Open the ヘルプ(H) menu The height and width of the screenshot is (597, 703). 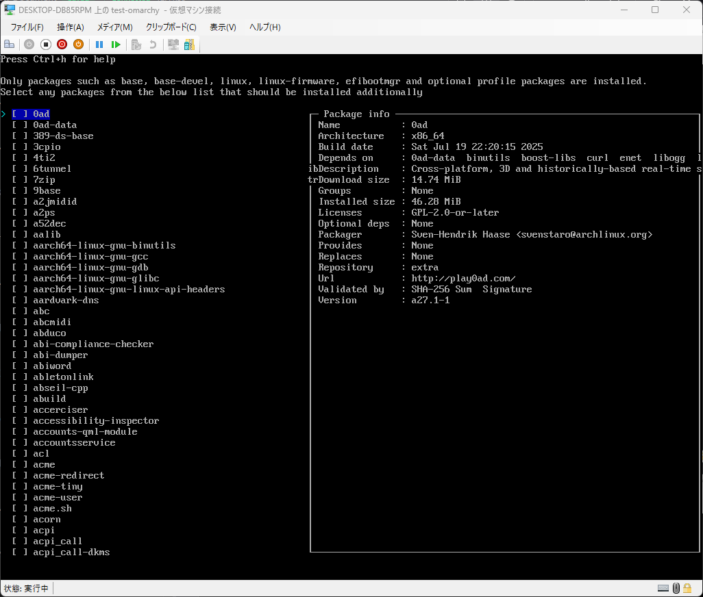265,27
